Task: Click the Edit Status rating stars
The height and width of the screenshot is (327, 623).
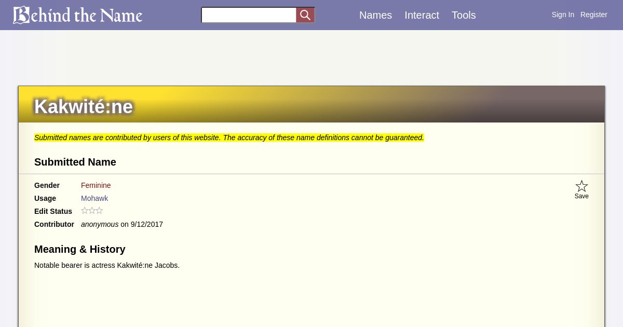Action: pyautogui.click(x=92, y=211)
